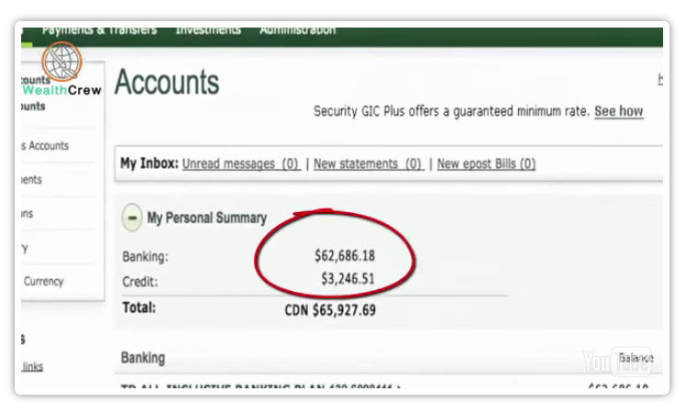Open New epost Bills (0) link
Image resolution: width=687 pixels, height=414 pixels.
(487, 164)
